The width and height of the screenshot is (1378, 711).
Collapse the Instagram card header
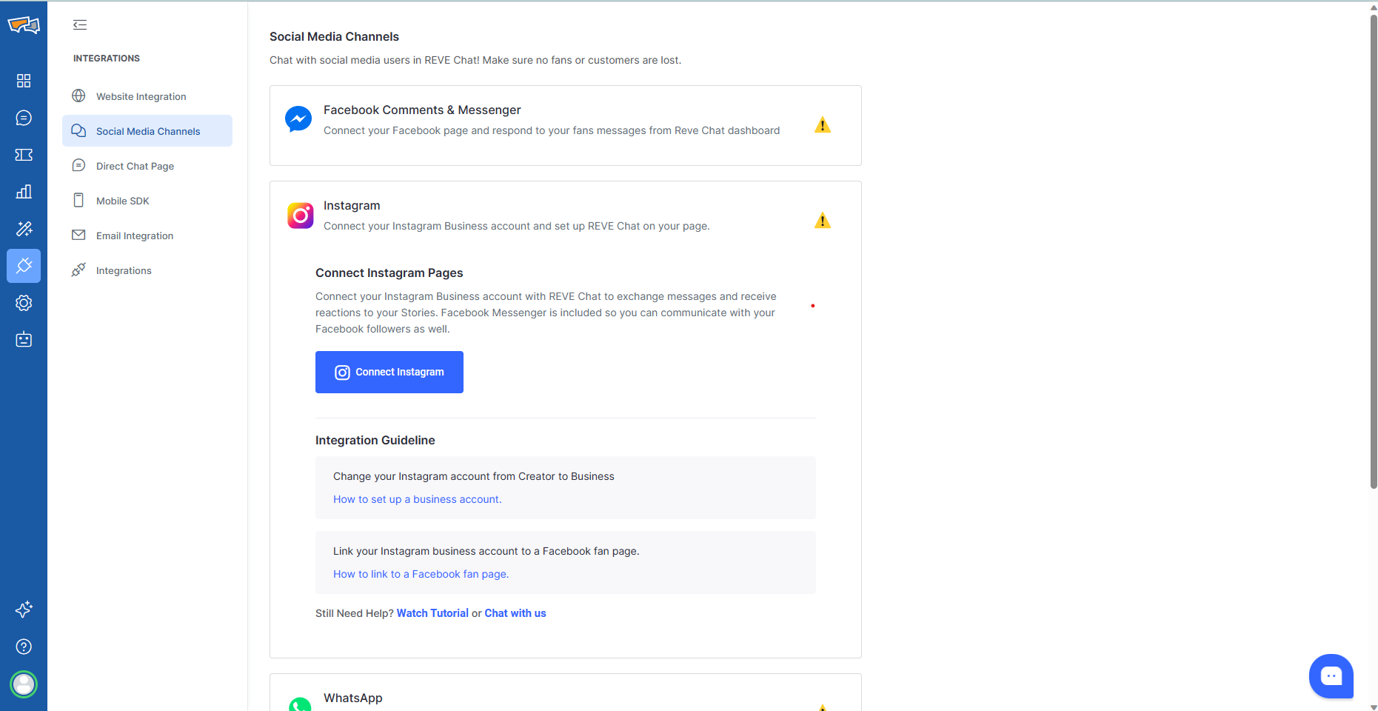[566, 216]
